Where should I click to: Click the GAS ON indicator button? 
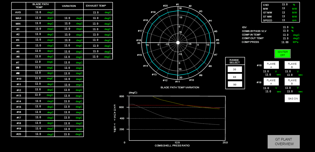coord(292,98)
